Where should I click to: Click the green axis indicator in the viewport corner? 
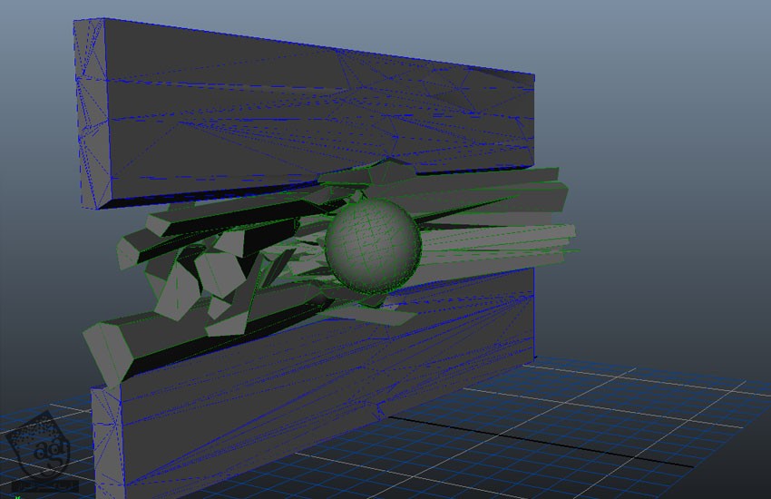pyautogui.click(x=4, y=494)
